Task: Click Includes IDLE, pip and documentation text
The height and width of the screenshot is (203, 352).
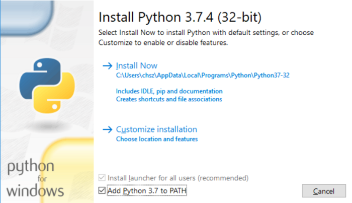Action: [x=169, y=91]
